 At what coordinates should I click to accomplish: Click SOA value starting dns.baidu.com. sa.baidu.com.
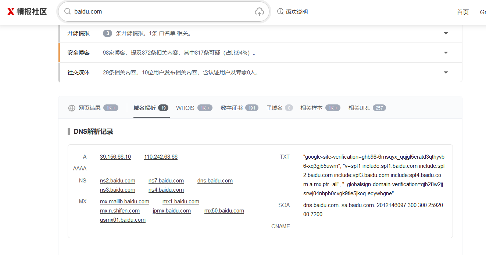[373, 210]
